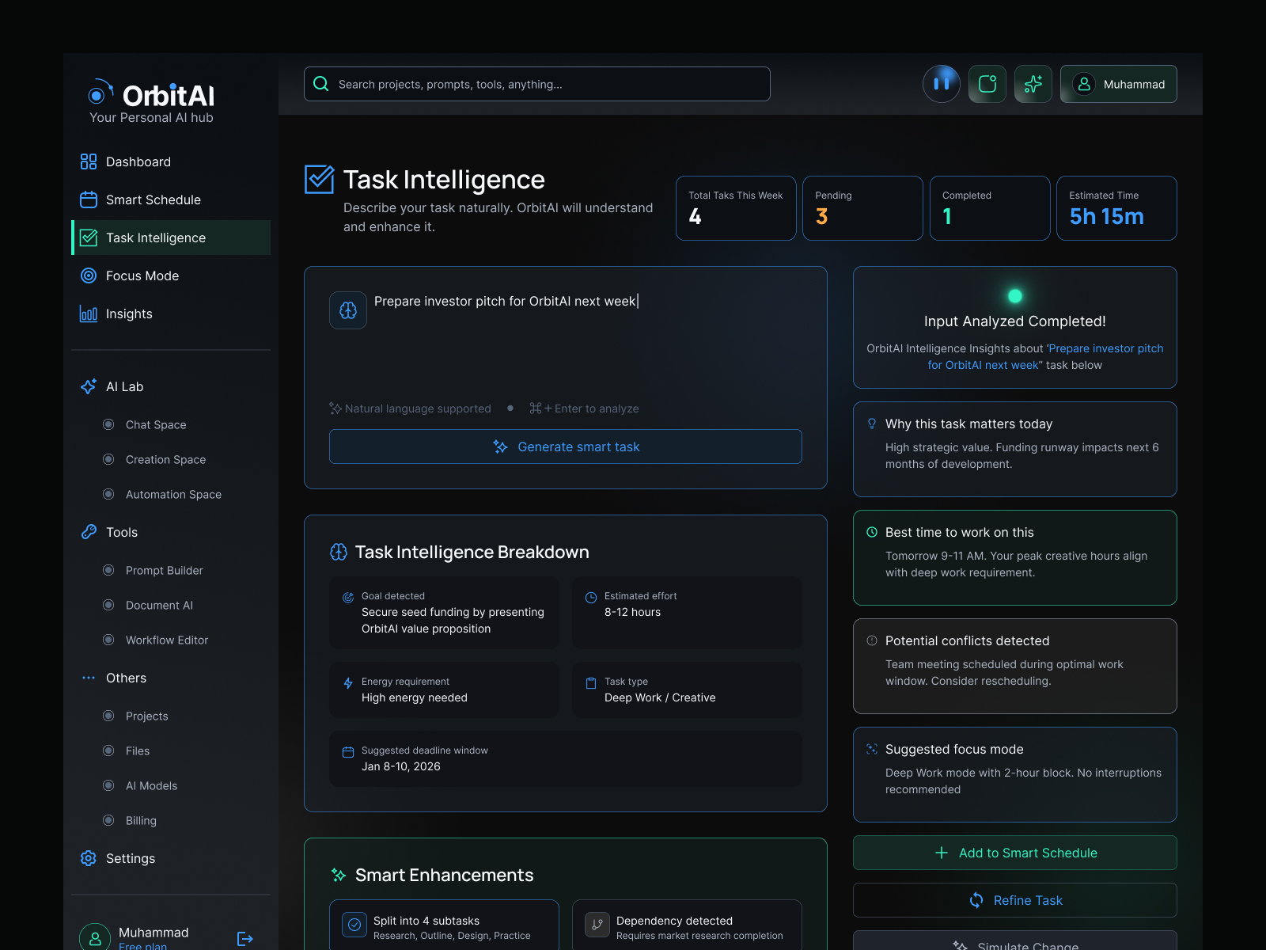
Task: Click the clipboard icon next to the orb
Action: 987,83
